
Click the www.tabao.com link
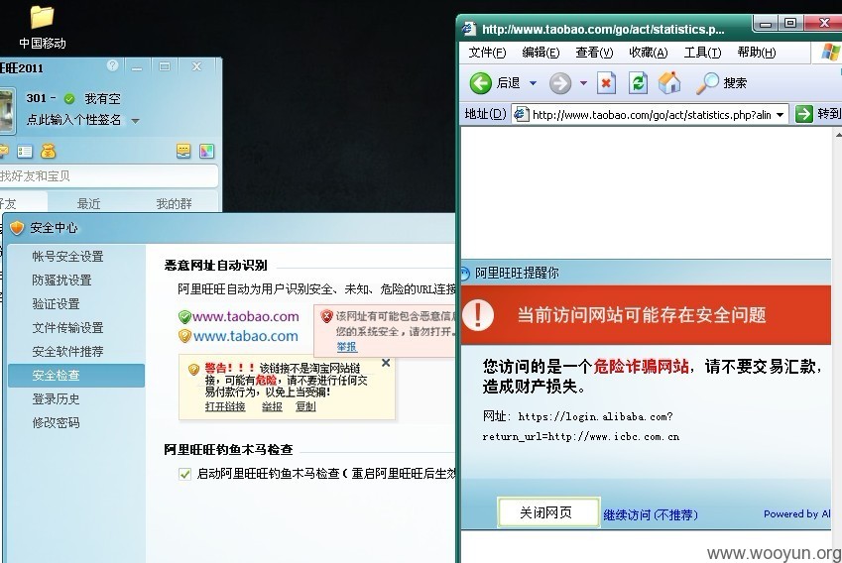click(246, 336)
